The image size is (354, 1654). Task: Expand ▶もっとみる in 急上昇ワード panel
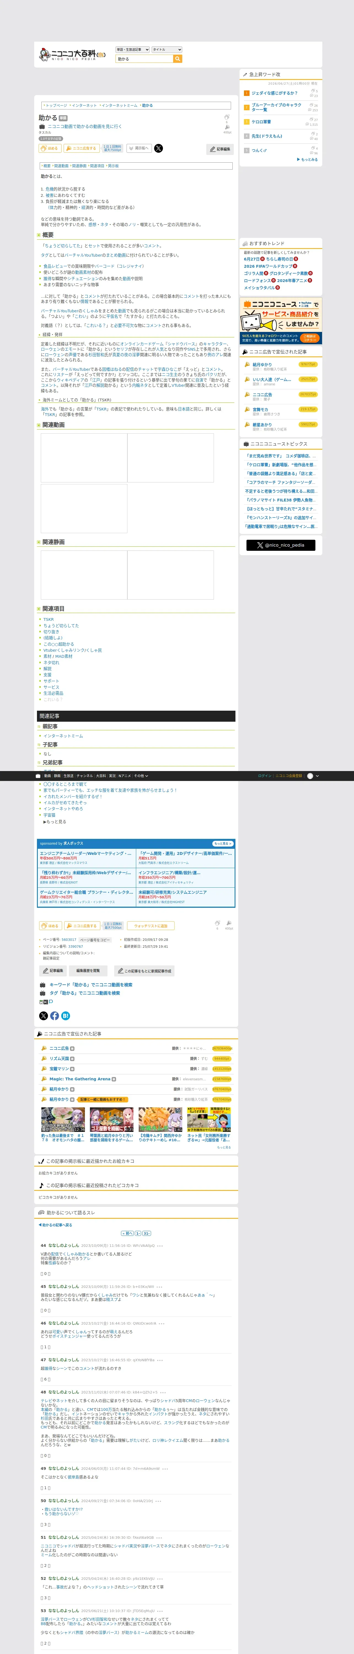click(x=307, y=159)
